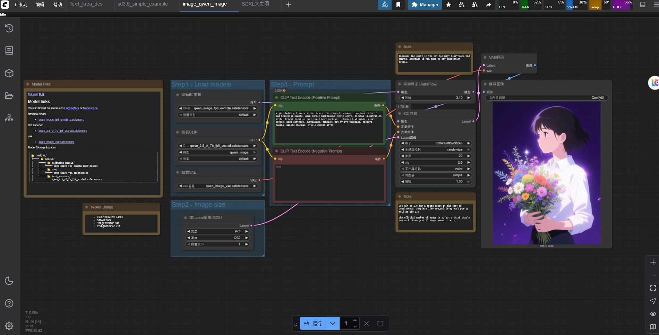Grab the run toolbar drag handle
The width and height of the screenshot is (659, 335).
point(296,324)
